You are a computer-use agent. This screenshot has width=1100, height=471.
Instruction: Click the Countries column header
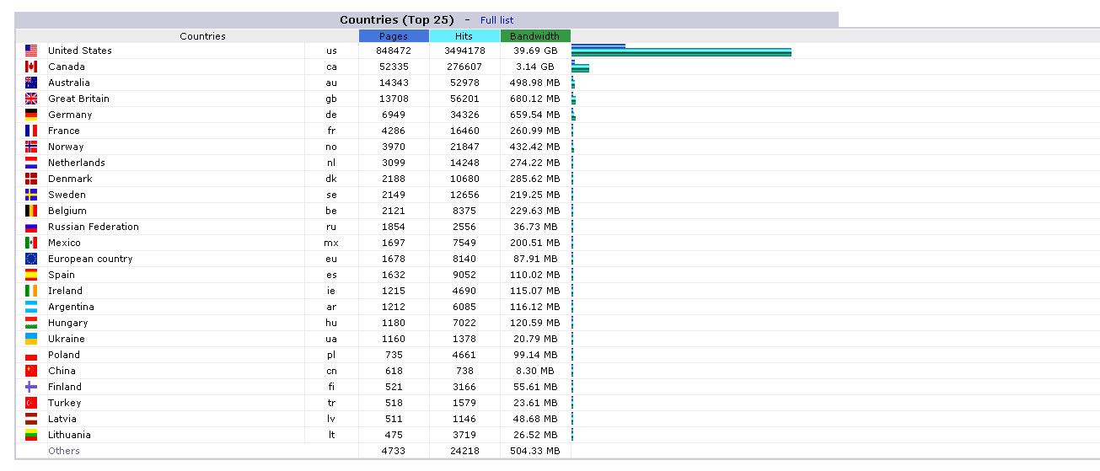point(202,36)
